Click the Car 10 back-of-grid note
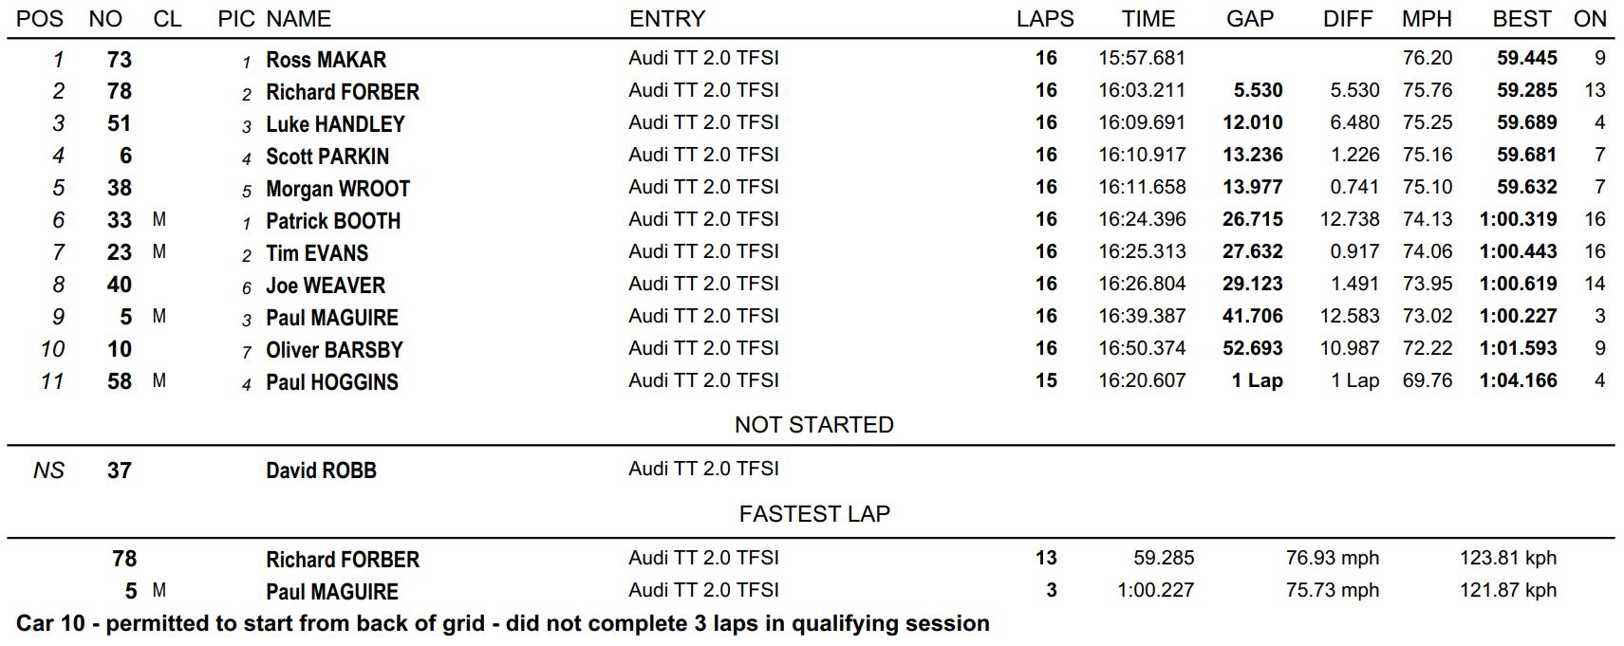The image size is (1624, 646). pos(503,623)
